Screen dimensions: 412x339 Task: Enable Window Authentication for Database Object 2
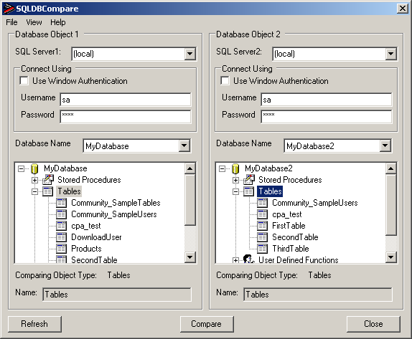225,80
